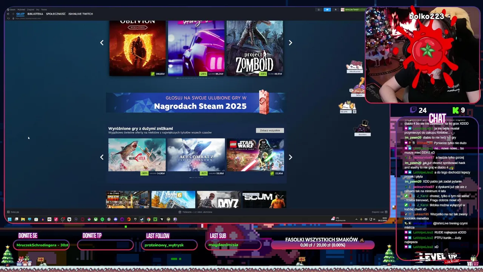Open Minecraft creeper icon on the taskbar

pyautogui.click(x=155, y=219)
